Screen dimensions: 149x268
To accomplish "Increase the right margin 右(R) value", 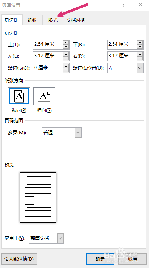I will point(140,54).
